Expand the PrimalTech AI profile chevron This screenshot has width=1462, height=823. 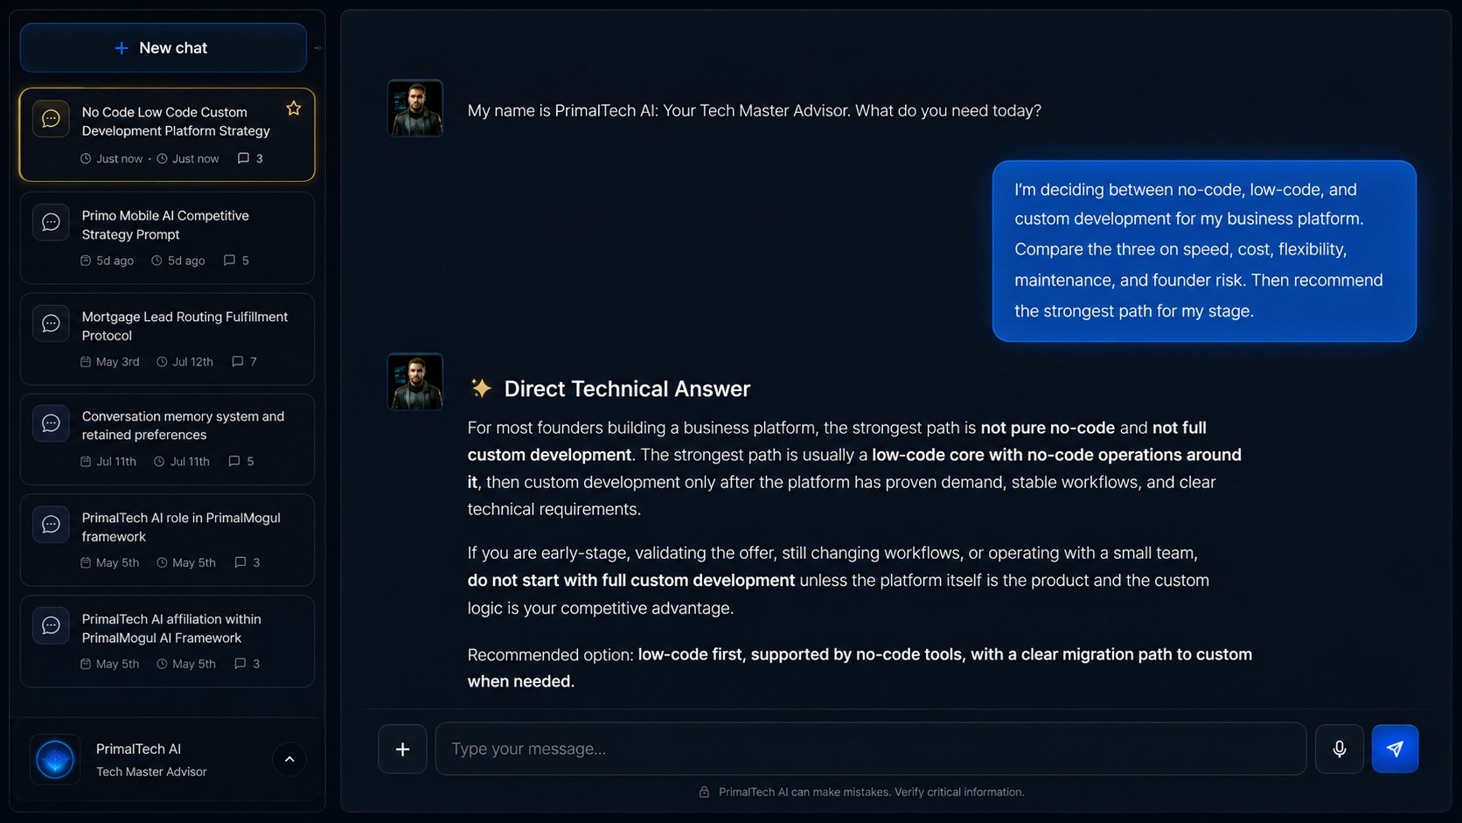[289, 759]
